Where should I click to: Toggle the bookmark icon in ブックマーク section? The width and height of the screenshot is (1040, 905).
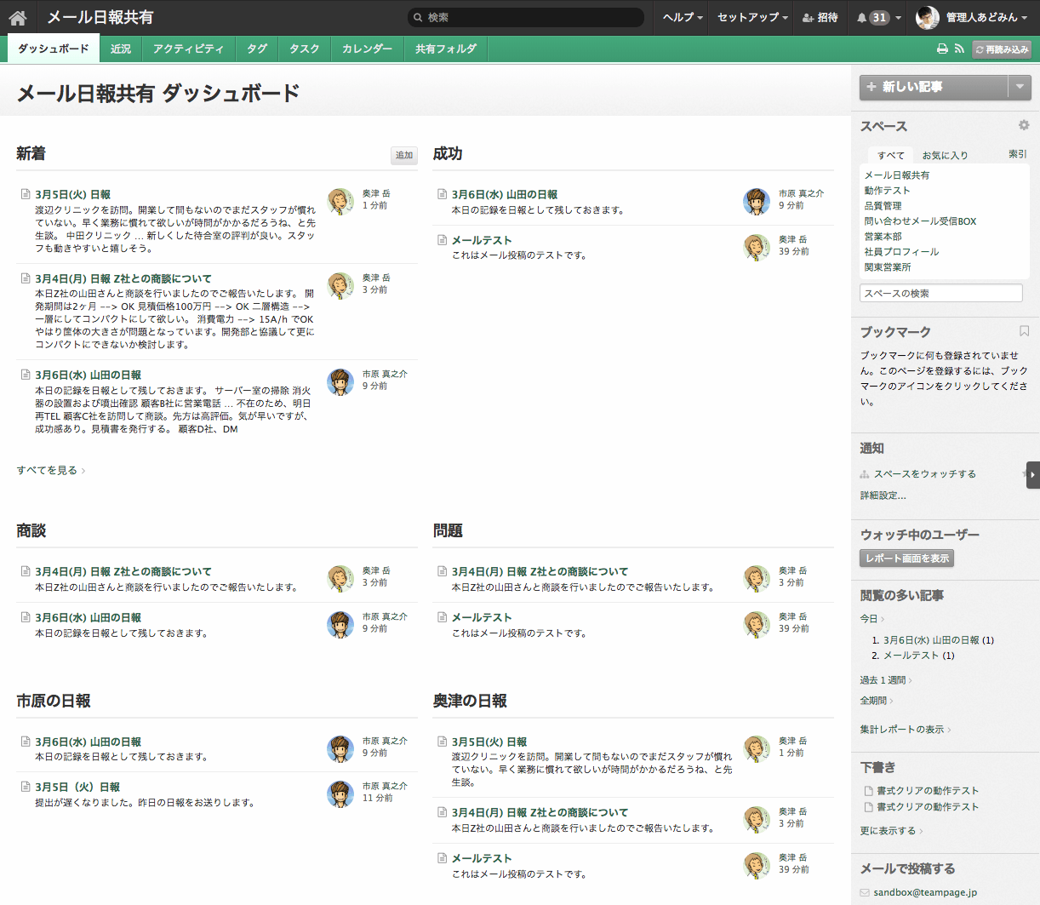pos(1024,331)
